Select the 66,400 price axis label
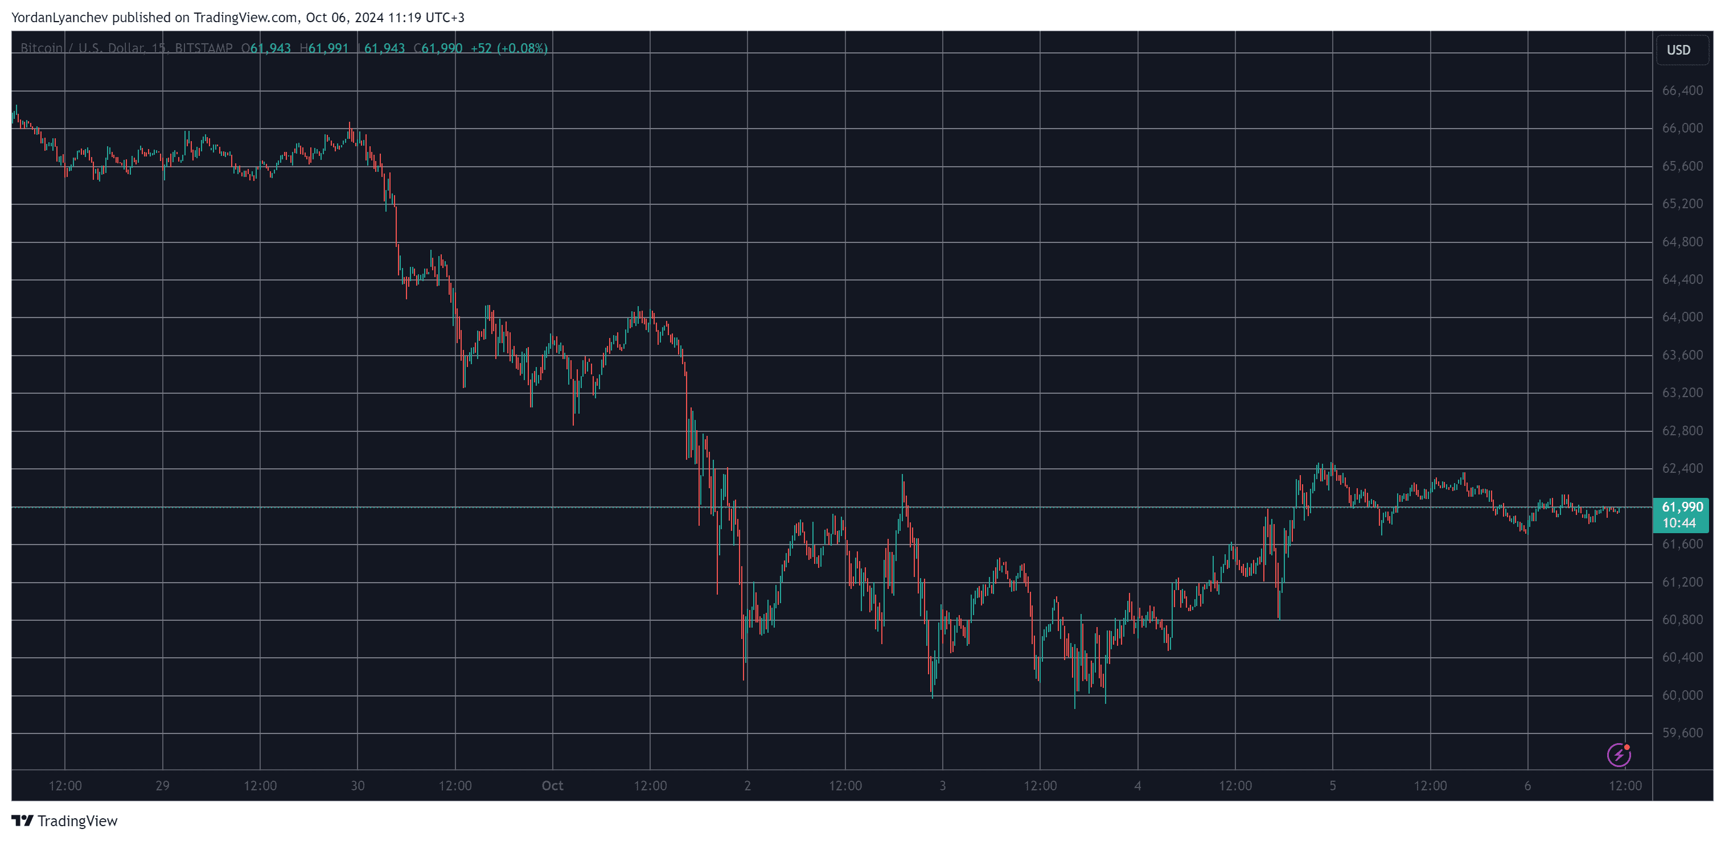Image resolution: width=1725 pixels, height=841 pixels. (1682, 90)
